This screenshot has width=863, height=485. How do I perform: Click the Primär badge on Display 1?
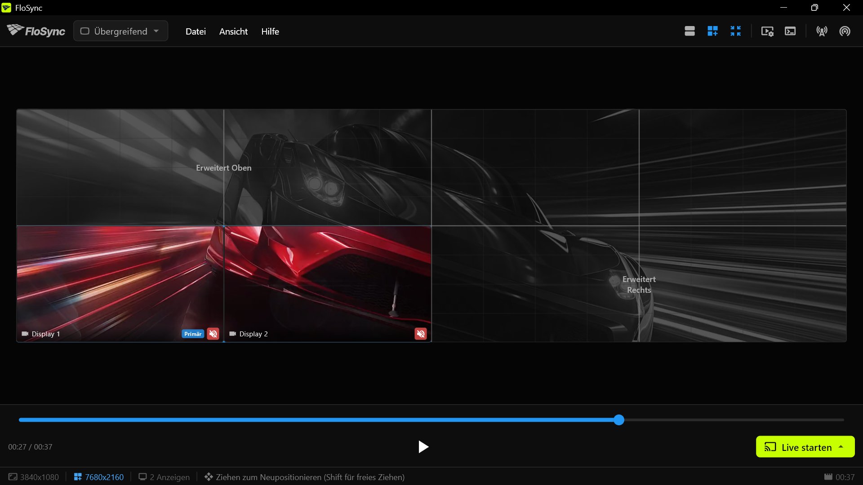coord(193,334)
